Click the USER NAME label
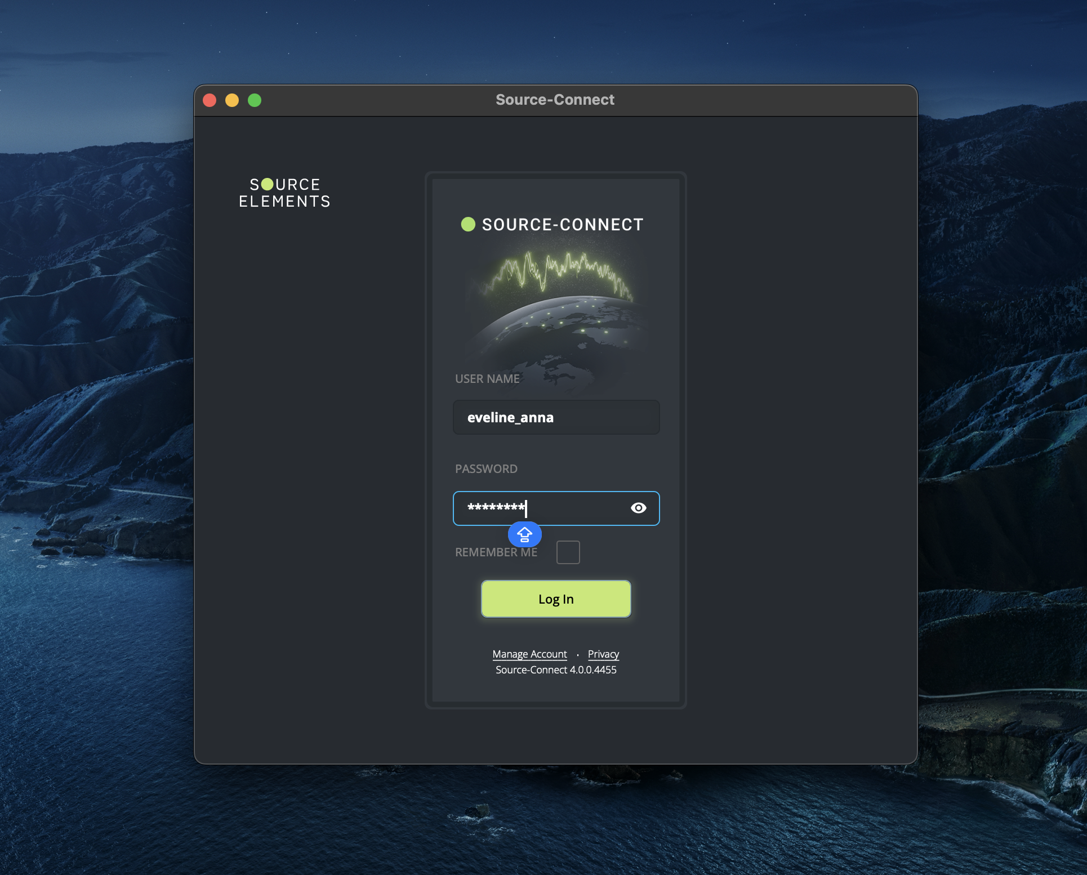 point(487,379)
